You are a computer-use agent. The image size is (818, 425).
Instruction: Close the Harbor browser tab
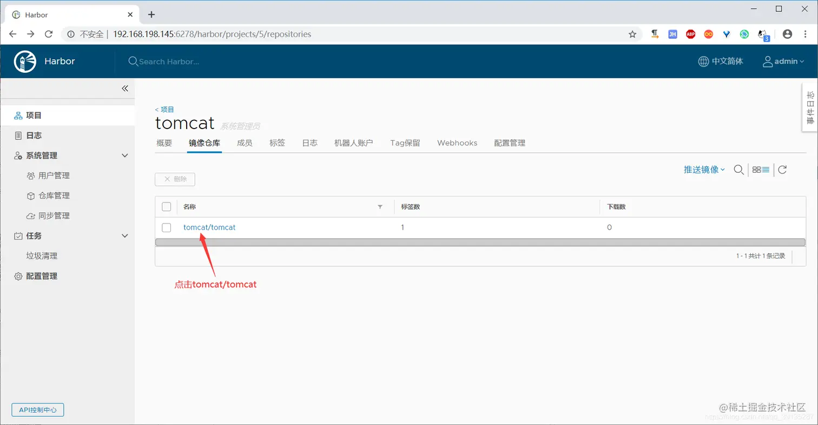pyautogui.click(x=130, y=15)
